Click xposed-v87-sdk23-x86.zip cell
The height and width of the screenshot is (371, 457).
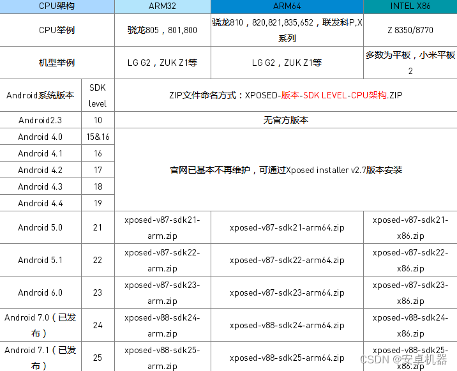410,292
